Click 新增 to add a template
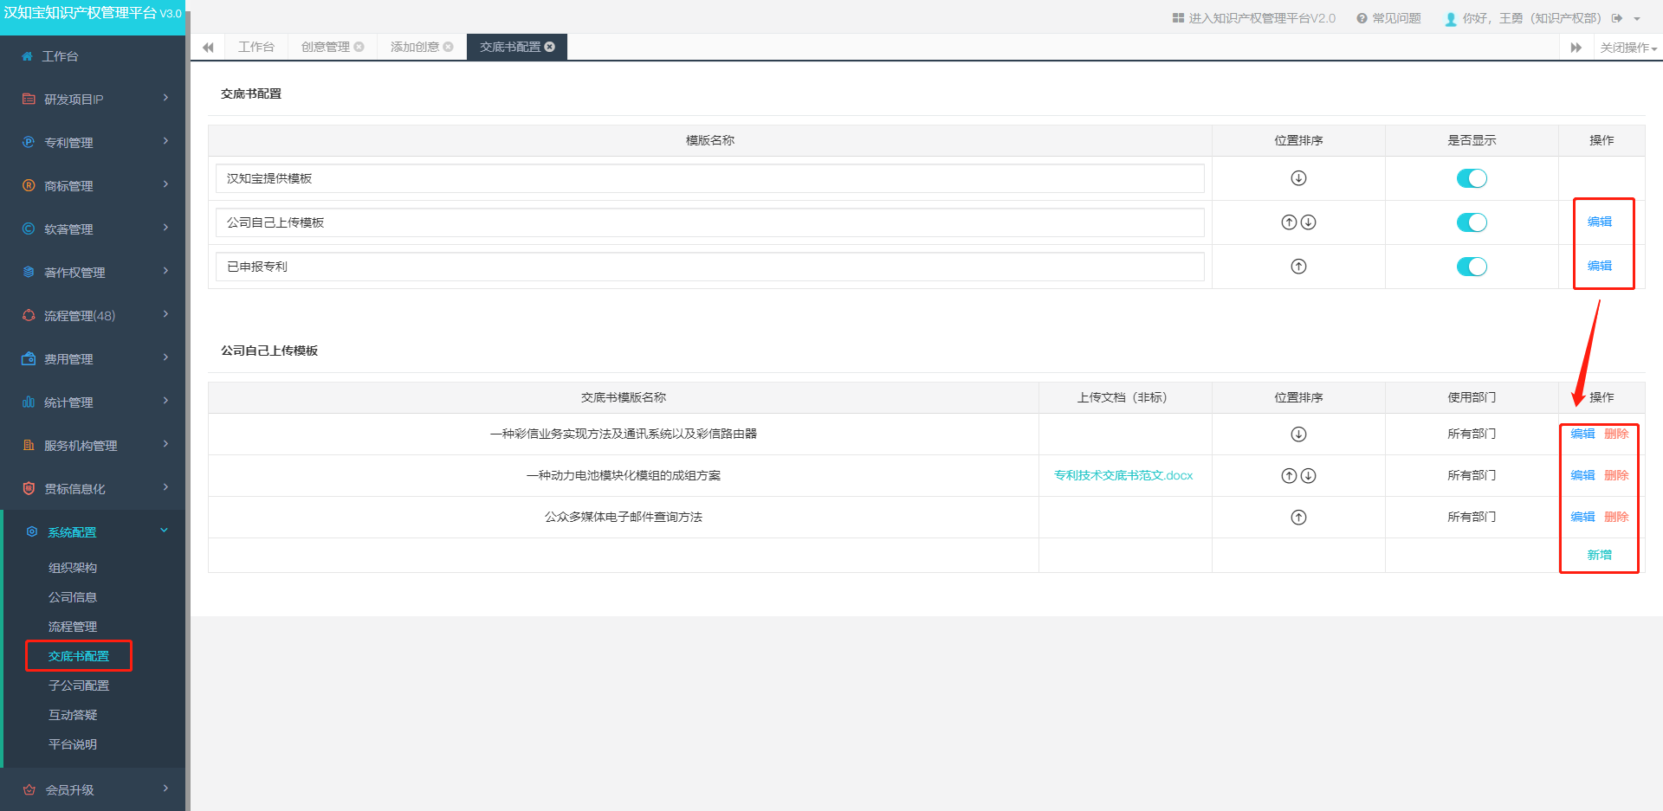Screen dimensions: 1663x811 (x=1600, y=555)
